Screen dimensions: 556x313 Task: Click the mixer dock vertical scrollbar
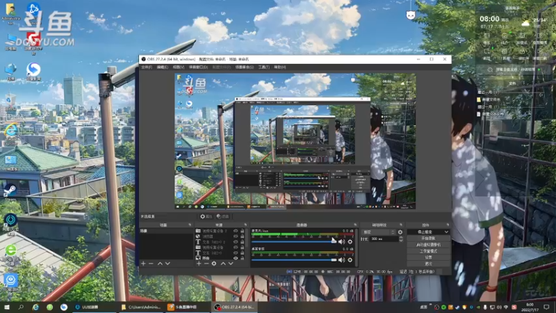click(357, 248)
